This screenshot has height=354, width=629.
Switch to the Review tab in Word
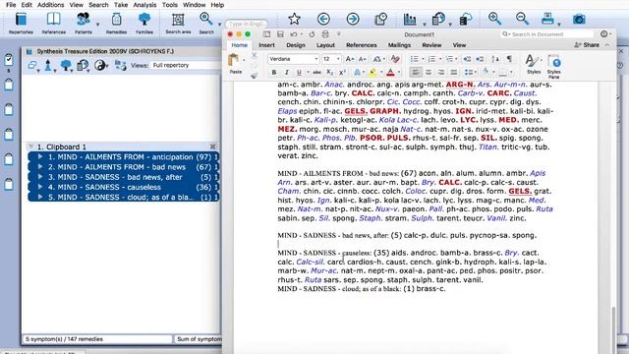(x=431, y=45)
